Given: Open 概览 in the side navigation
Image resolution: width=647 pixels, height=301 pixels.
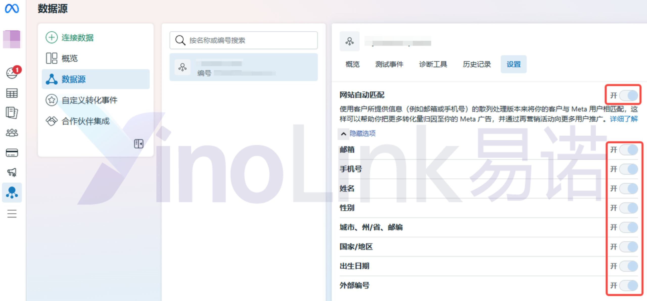Looking at the screenshot, I should 96,58.
